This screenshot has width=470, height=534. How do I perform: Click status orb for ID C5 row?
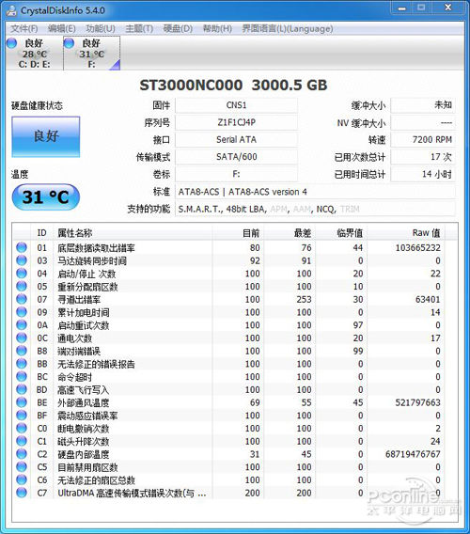(22, 467)
